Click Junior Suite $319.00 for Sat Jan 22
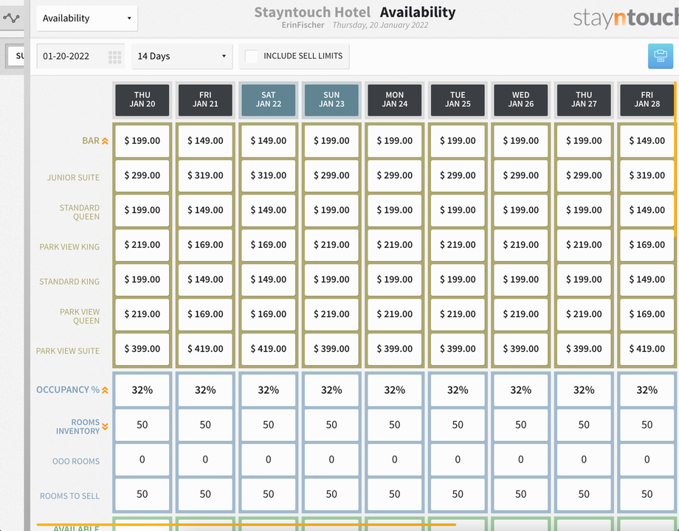679x531 pixels. pos(269,176)
